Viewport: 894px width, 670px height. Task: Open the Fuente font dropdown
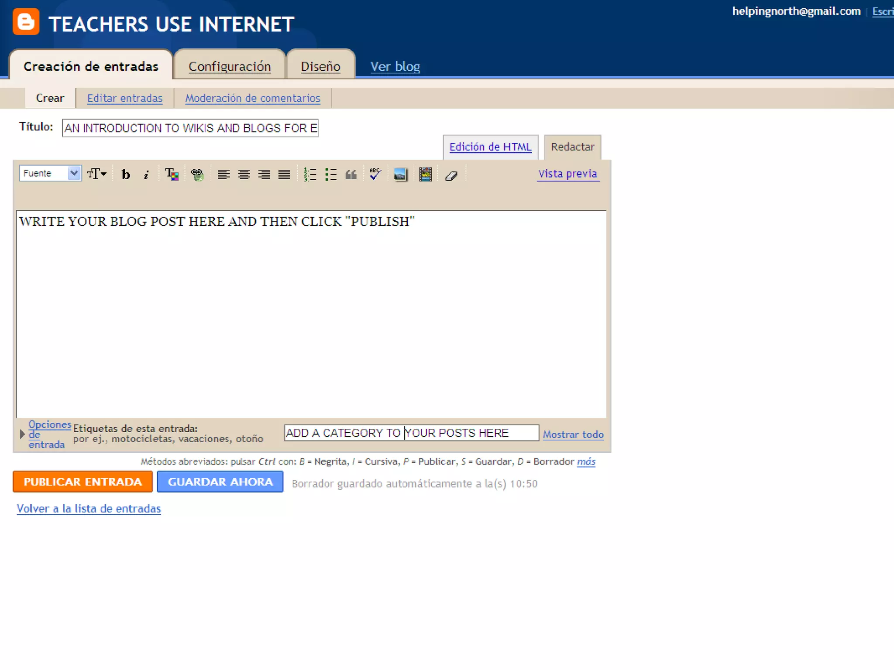[x=50, y=173]
